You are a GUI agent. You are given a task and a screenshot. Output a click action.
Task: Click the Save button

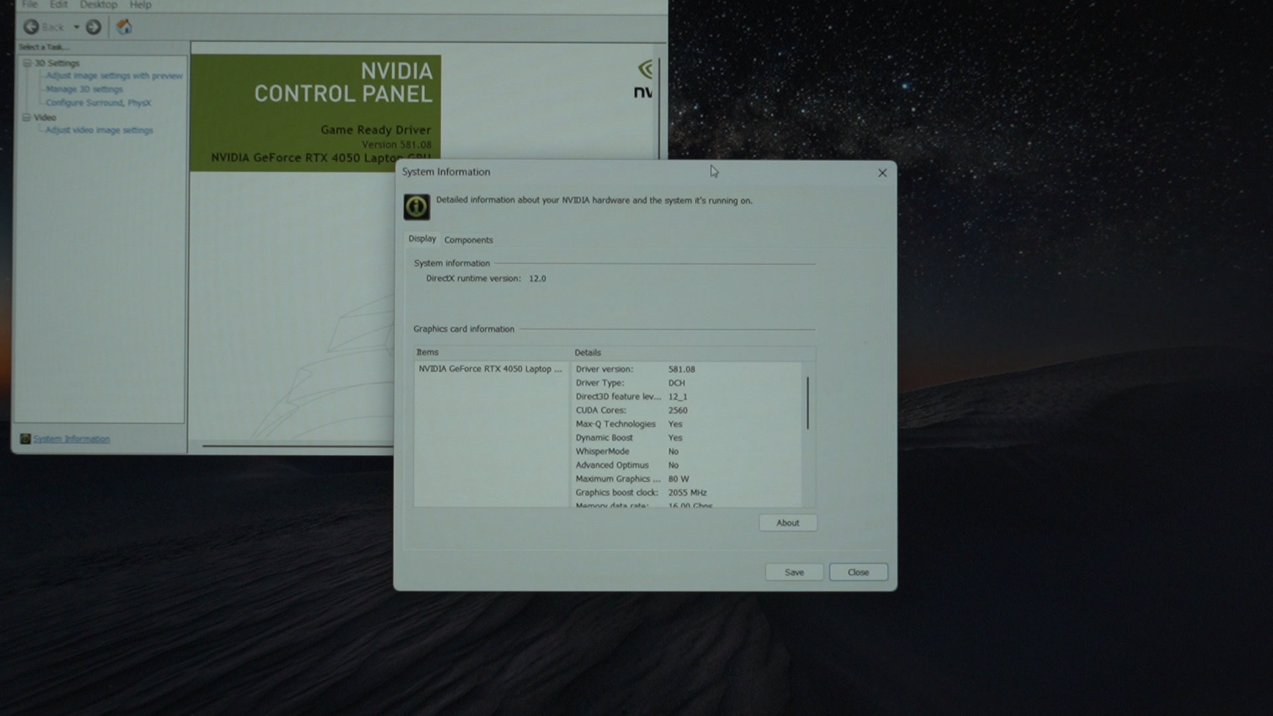point(794,572)
